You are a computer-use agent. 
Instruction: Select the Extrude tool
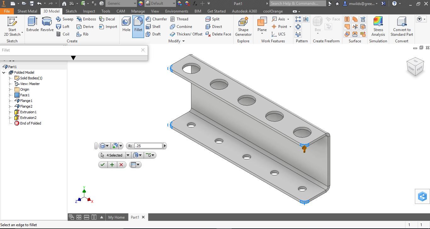[x=32, y=24]
